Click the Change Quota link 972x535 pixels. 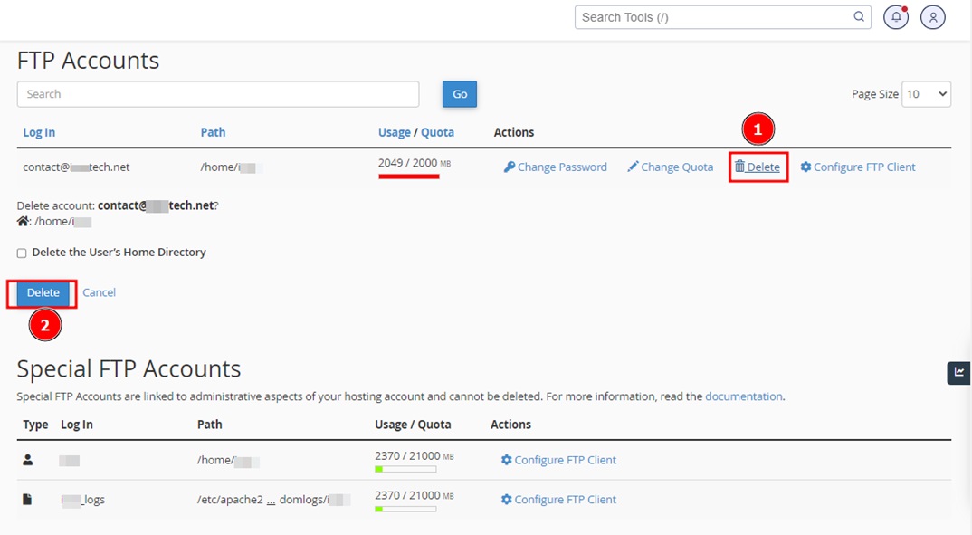(x=677, y=167)
